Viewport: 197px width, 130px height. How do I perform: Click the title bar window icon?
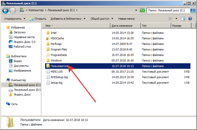[x=4, y=3]
